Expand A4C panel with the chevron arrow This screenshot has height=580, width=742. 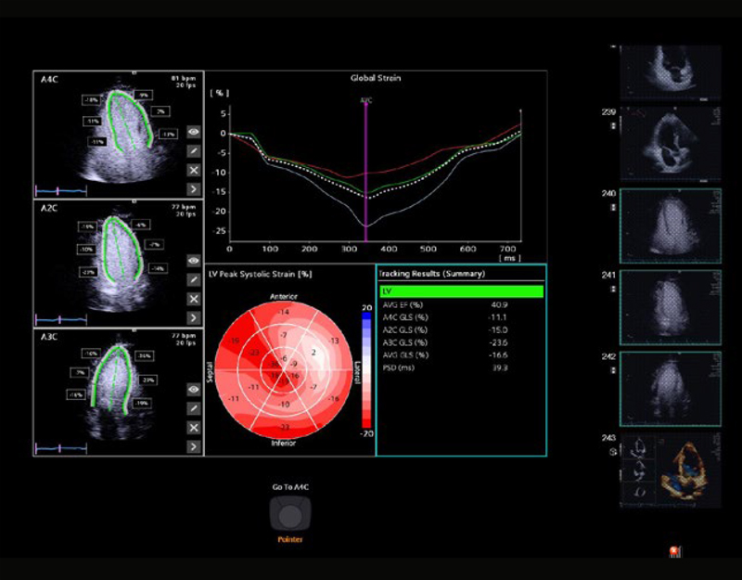[x=194, y=189]
